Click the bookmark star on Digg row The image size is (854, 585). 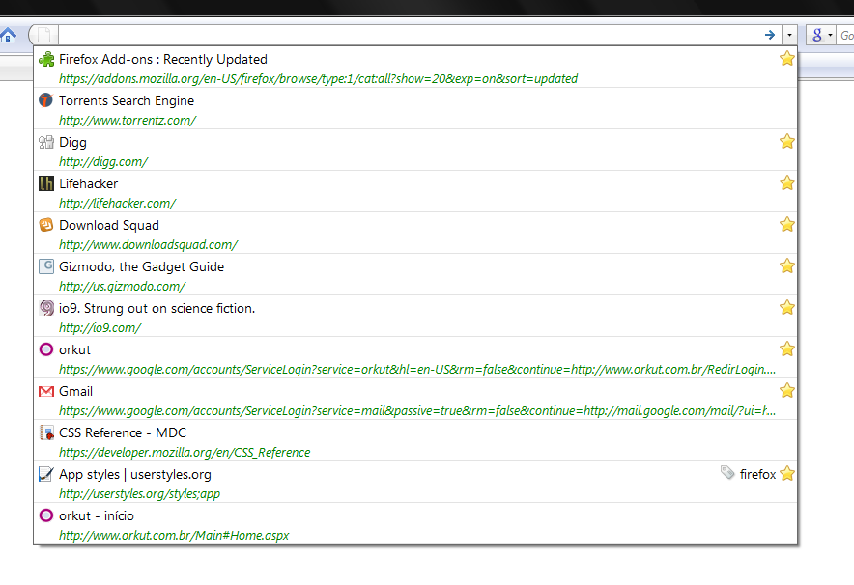[787, 142]
